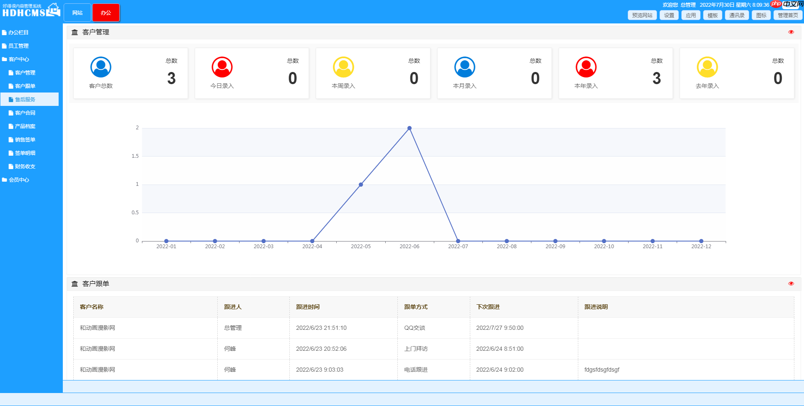
Task: Collapse the 客户中心 sidebar section
Action: click(19, 59)
